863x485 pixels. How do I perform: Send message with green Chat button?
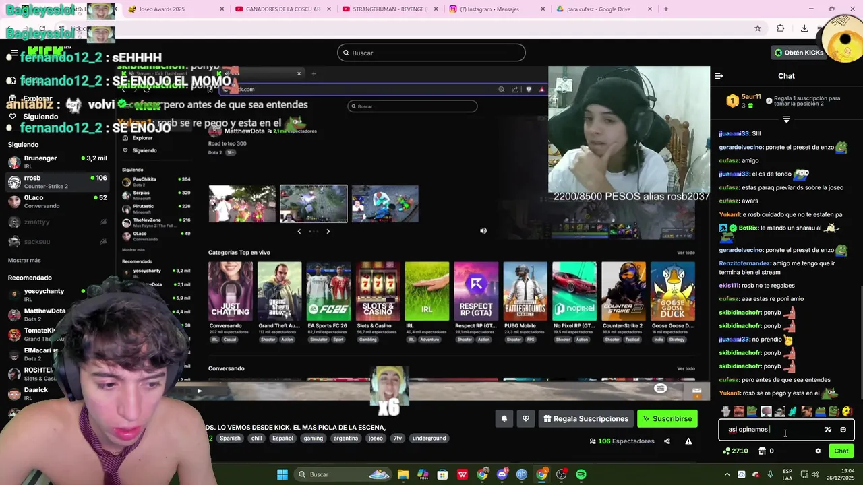841,451
